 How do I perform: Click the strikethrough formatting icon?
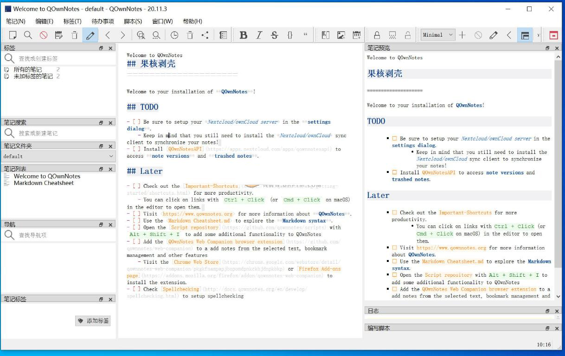[274, 35]
